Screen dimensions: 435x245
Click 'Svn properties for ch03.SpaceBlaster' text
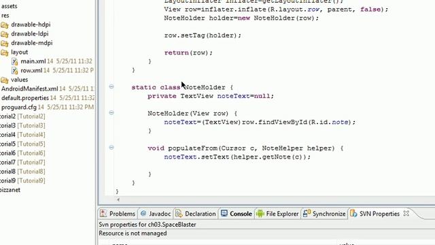coord(147,225)
